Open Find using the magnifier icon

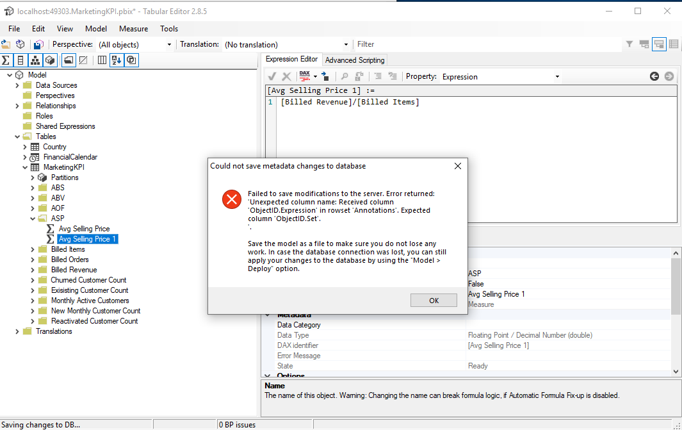[x=344, y=76]
